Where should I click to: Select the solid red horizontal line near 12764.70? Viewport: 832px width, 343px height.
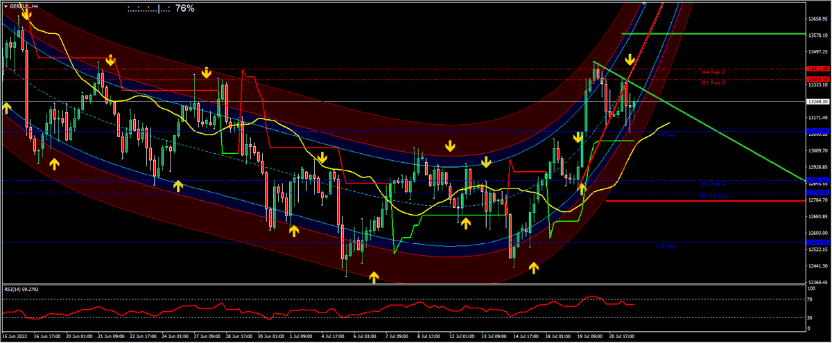click(x=705, y=201)
